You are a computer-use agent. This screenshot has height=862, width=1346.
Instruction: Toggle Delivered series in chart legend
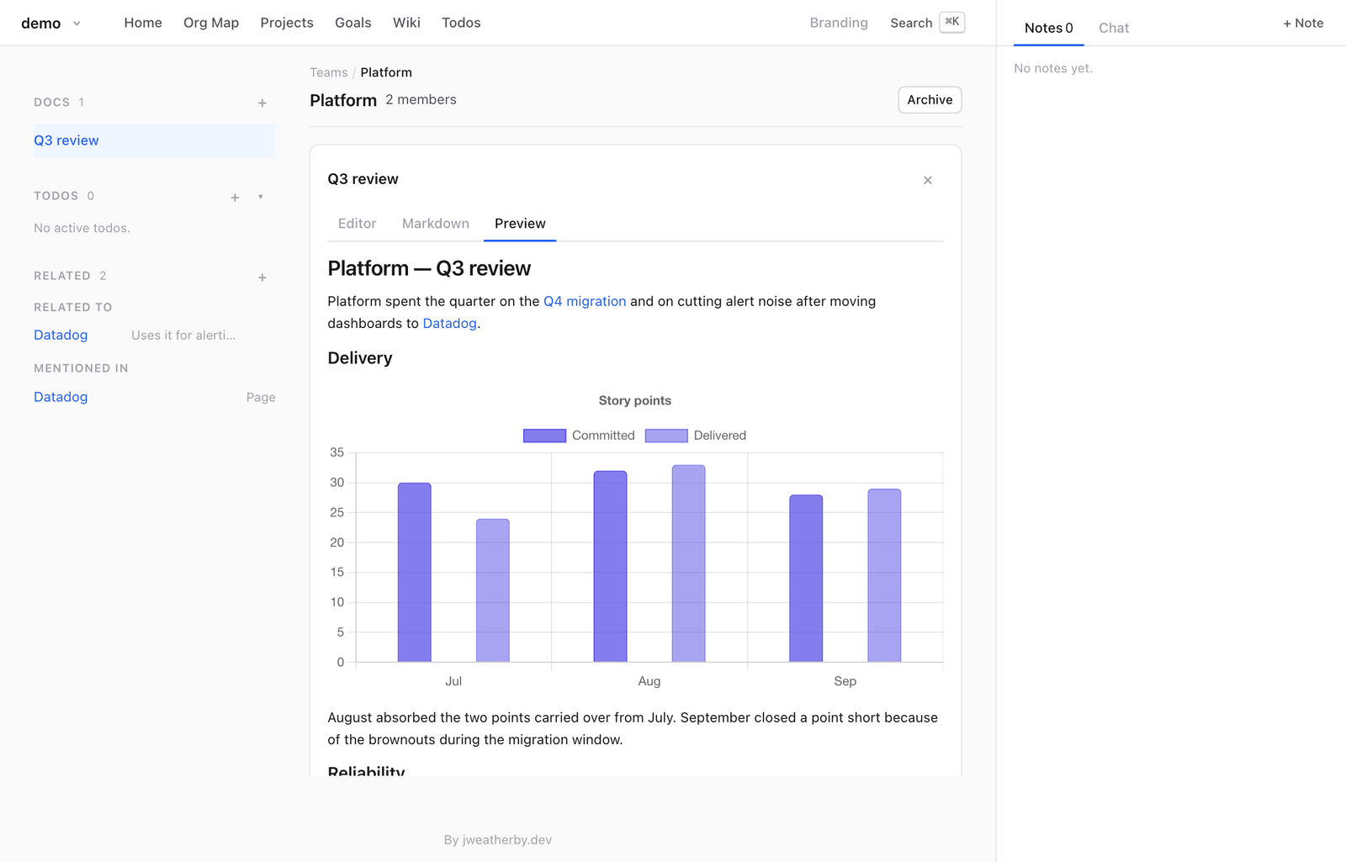click(x=696, y=436)
